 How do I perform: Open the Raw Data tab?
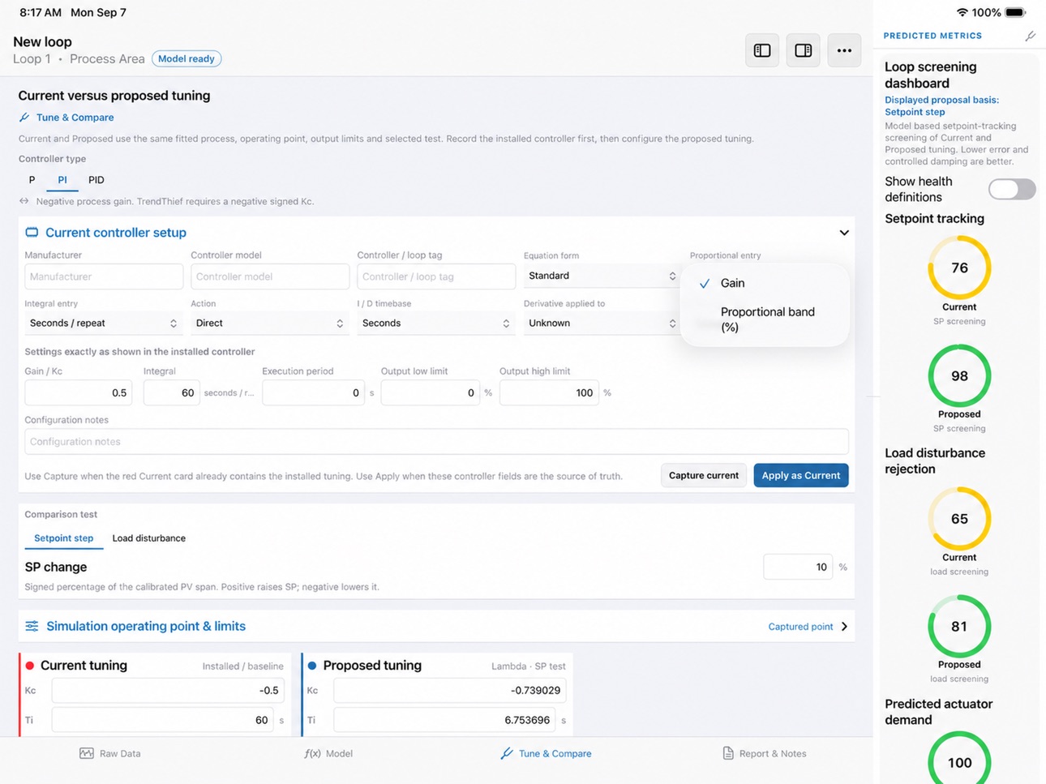[x=110, y=753]
